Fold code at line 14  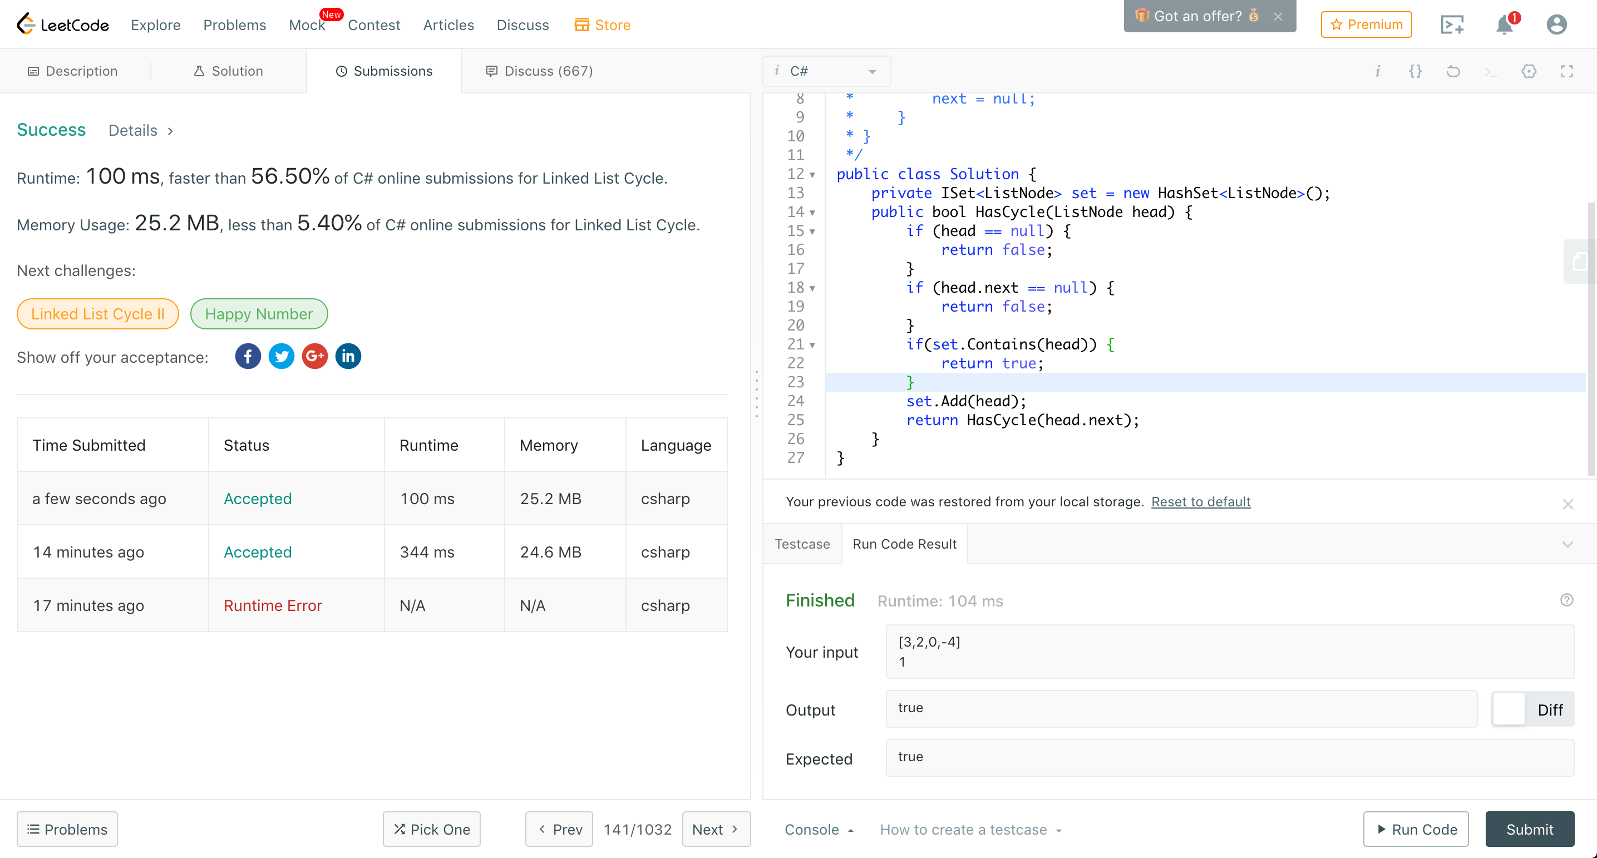(x=812, y=213)
